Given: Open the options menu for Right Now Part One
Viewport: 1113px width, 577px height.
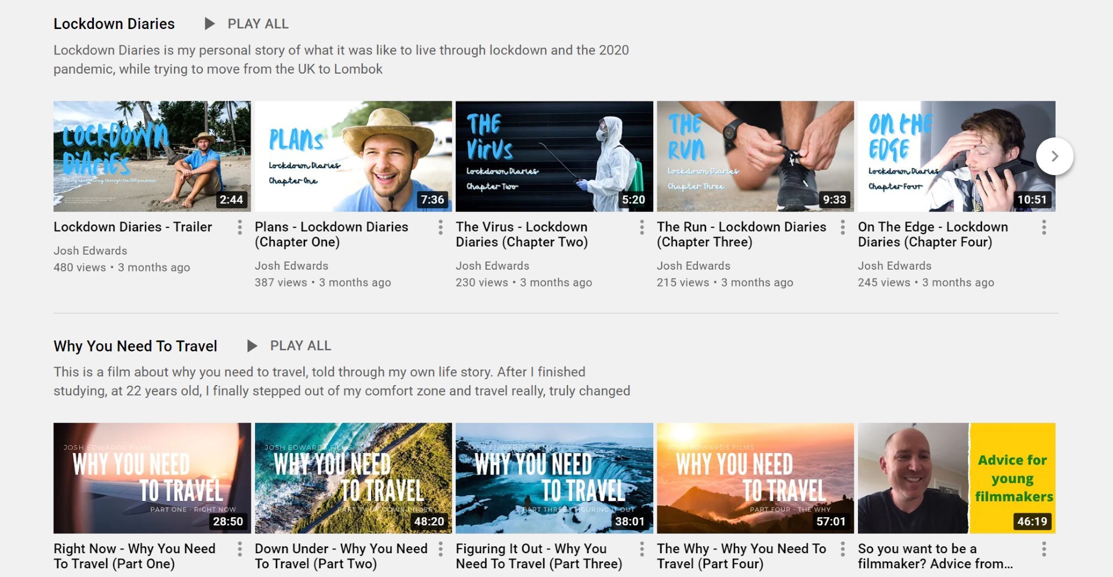Looking at the screenshot, I should pyautogui.click(x=239, y=549).
